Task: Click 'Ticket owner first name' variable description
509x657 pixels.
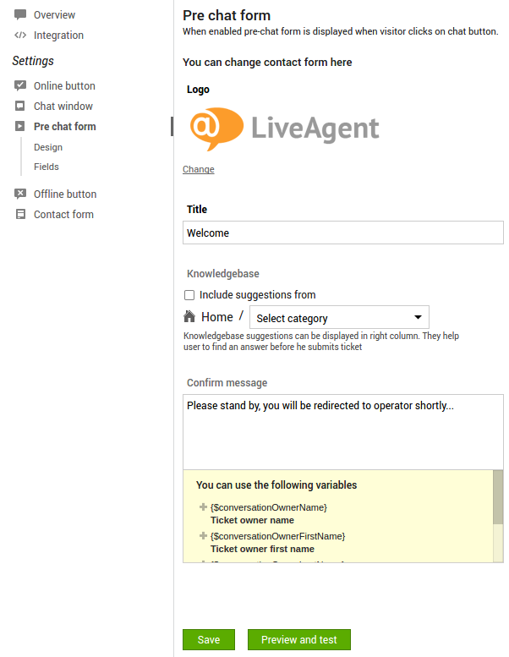Action: 262,549
